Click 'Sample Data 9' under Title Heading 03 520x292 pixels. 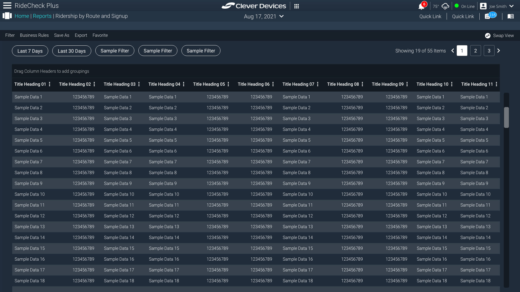pyautogui.click(x=118, y=183)
